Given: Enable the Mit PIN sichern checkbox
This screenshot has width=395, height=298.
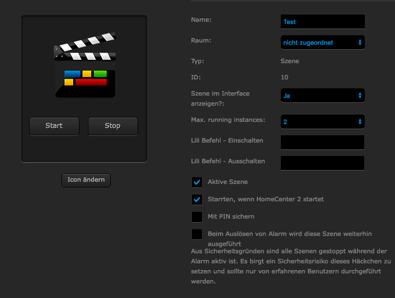Looking at the screenshot, I should click(x=197, y=216).
